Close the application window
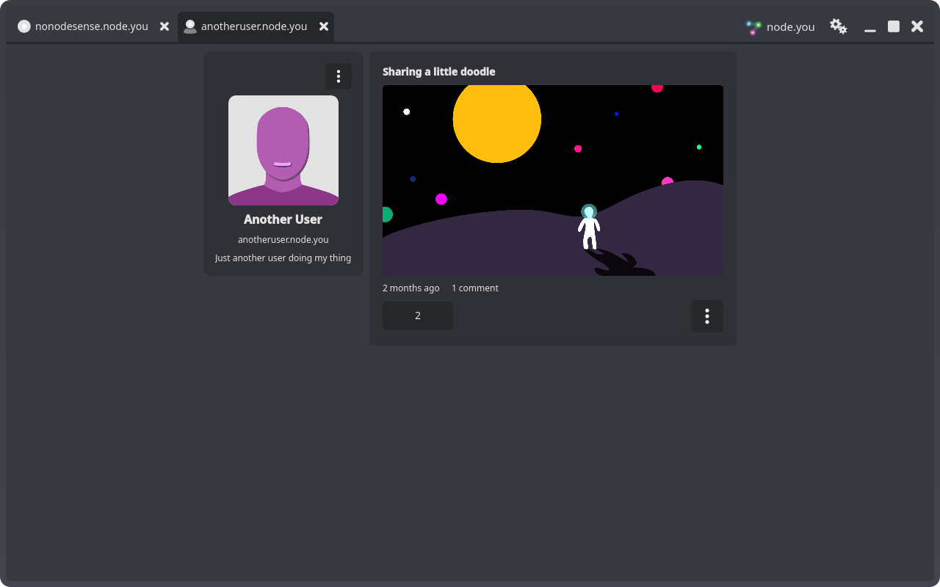 pyautogui.click(x=917, y=26)
